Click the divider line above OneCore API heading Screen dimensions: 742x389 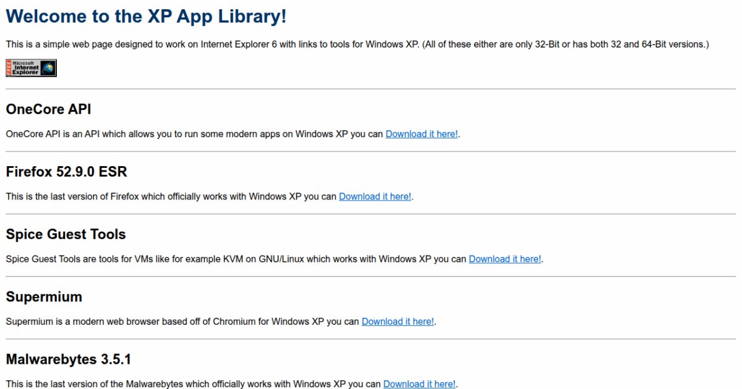tap(371, 89)
